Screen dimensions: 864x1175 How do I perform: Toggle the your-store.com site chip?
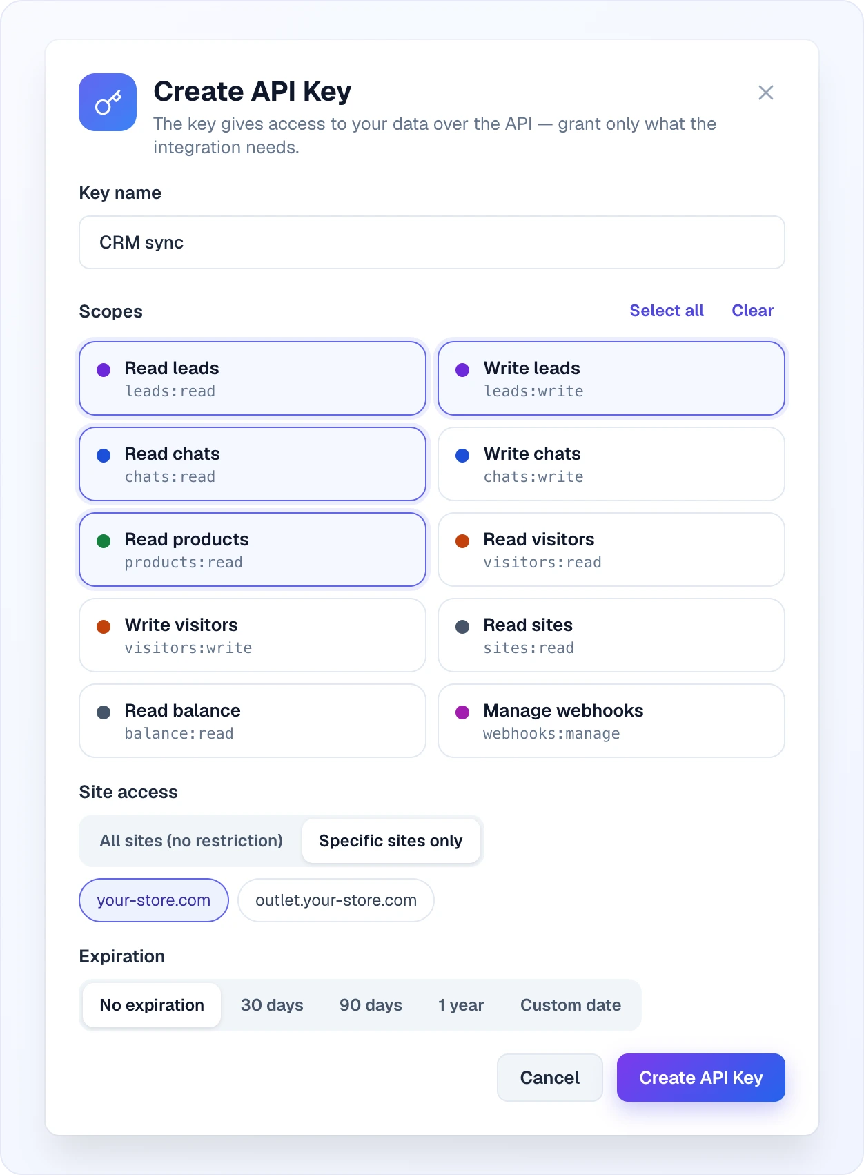(154, 900)
